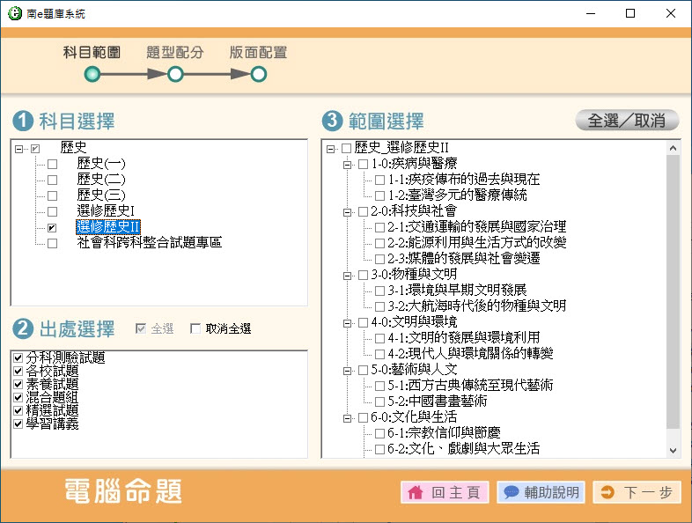Click the number 3 範圍選擇 badge
Viewport: 692px width, 523px height.
click(x=332, y=121)
